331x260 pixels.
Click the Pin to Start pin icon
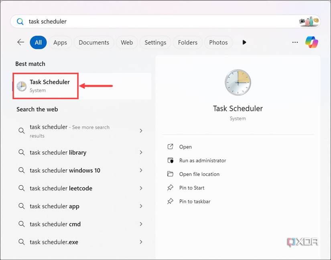(x=171, y=187)
